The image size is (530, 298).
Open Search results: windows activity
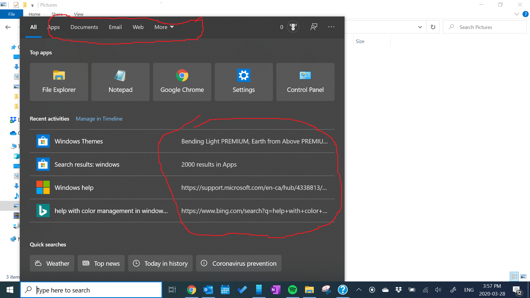tap(182, 164)
